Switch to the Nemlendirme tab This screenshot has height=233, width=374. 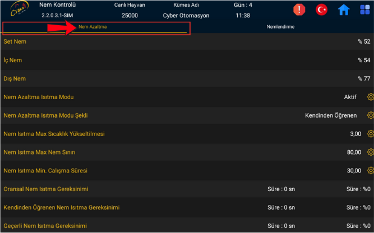pos(280,27)
